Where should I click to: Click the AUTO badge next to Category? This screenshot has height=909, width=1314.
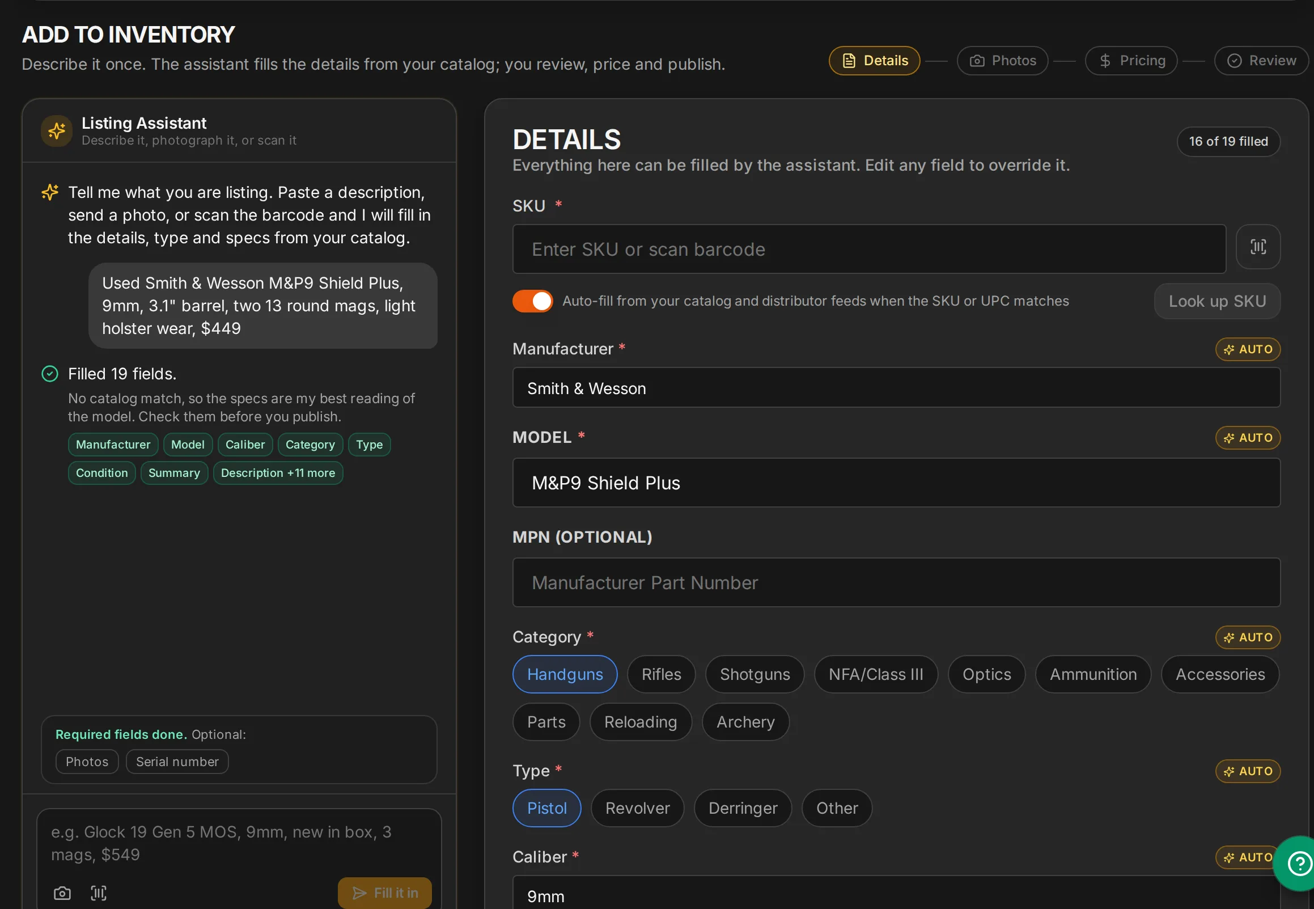point(1247,637)
